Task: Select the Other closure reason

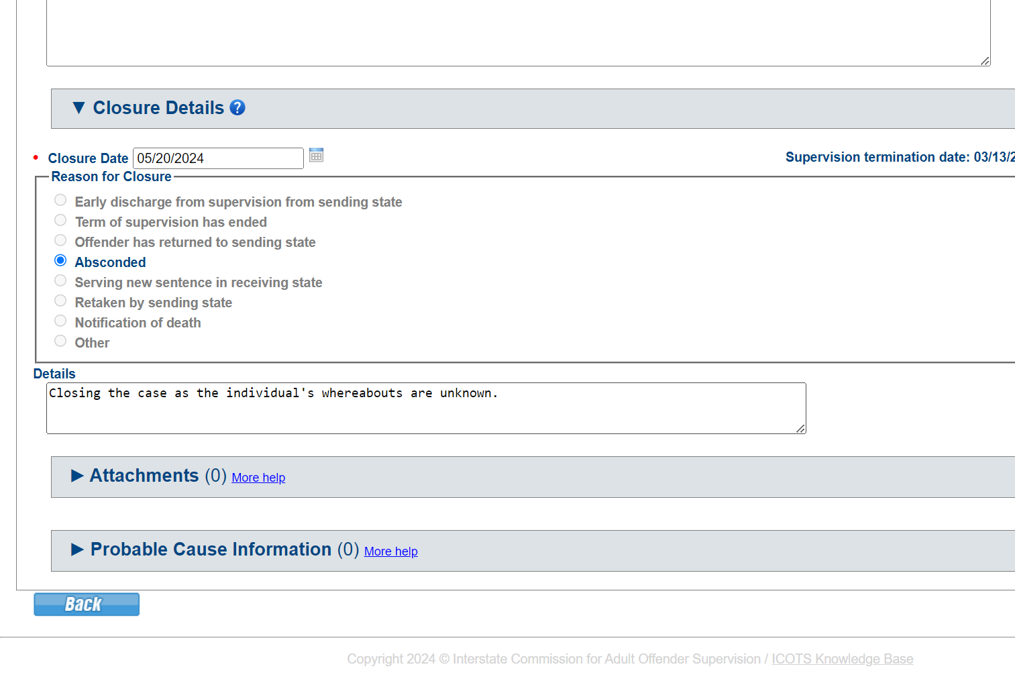Action: (60, 341)
